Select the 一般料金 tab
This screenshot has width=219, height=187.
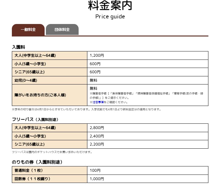[x=28, y=30]
